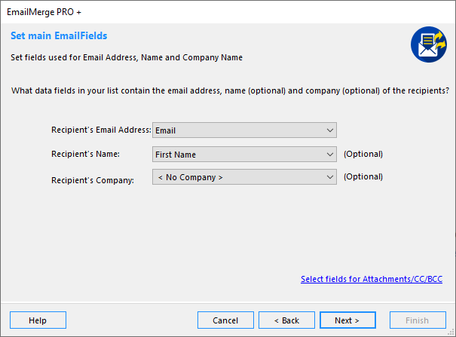Open the Help button
This screenshot has width=456, height=337.
(38, 320)
